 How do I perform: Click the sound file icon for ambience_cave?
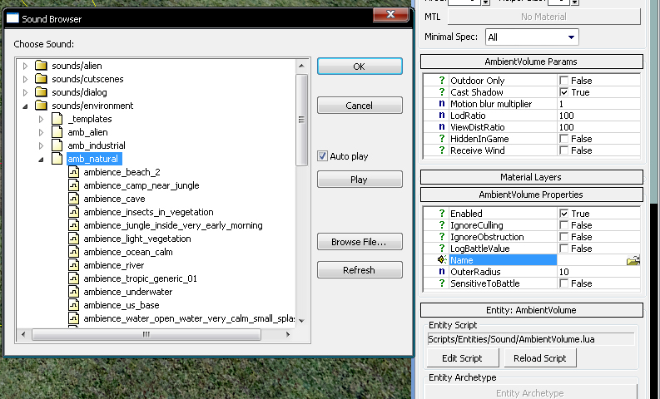(73, 199)
